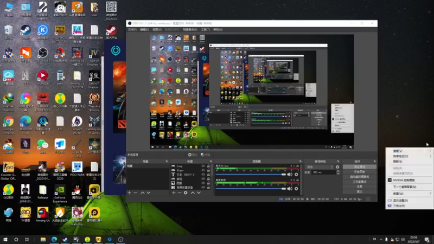Viewport: 434px width, 244px height.
Task: Open the 编辑(E) menu in OBS
Action: [x=144, y=29]
